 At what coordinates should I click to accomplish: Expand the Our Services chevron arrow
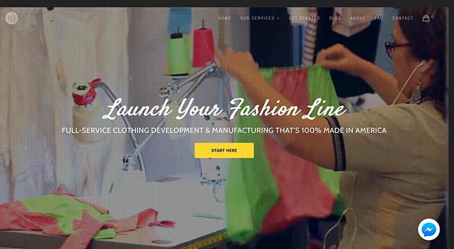tap(278, 18)
